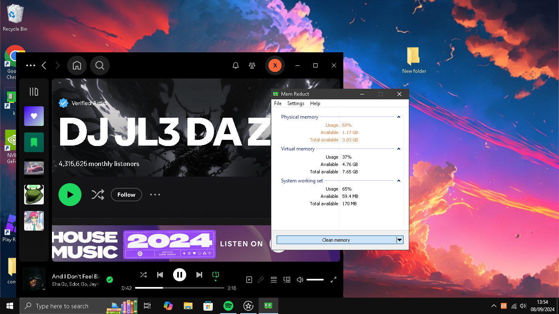Open the now playing album art

click(34, 279)
